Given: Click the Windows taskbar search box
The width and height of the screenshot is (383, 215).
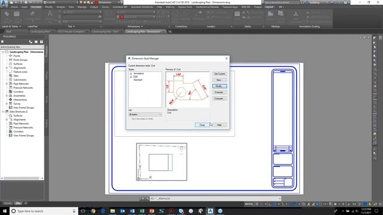Looking at the screenshot, I should click(44, 211).
